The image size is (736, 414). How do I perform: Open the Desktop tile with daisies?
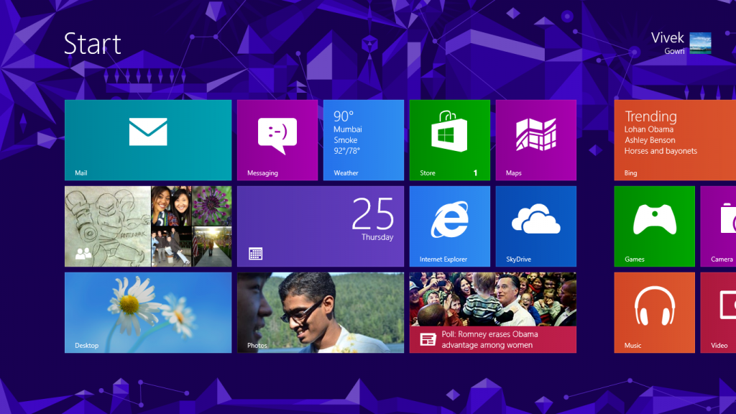click(x=148, y=313)
